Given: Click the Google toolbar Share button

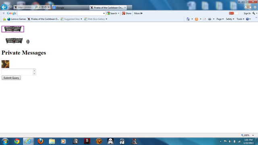Looking at the screenshot, I should tap(127, 13).
